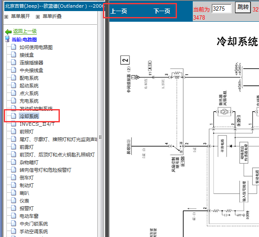259x237 pixels.
Task: Click the page icon beside 冷却系统
Action: click(x=14, y=116)
